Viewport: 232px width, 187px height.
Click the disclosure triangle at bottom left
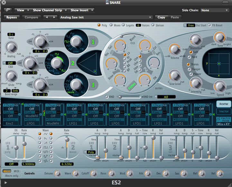5,182
